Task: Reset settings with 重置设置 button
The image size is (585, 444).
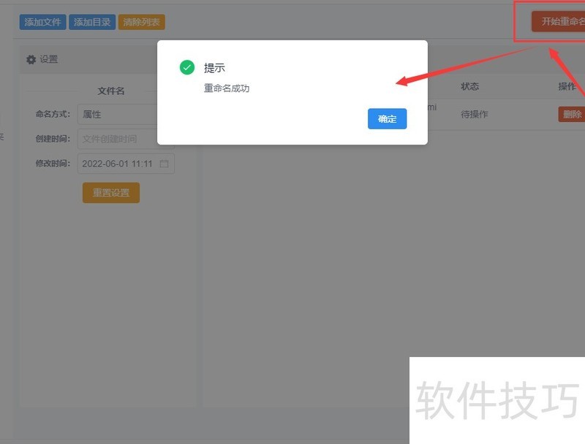Action: (111, 193)
